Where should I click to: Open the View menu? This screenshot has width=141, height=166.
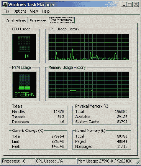coord(34,11)
